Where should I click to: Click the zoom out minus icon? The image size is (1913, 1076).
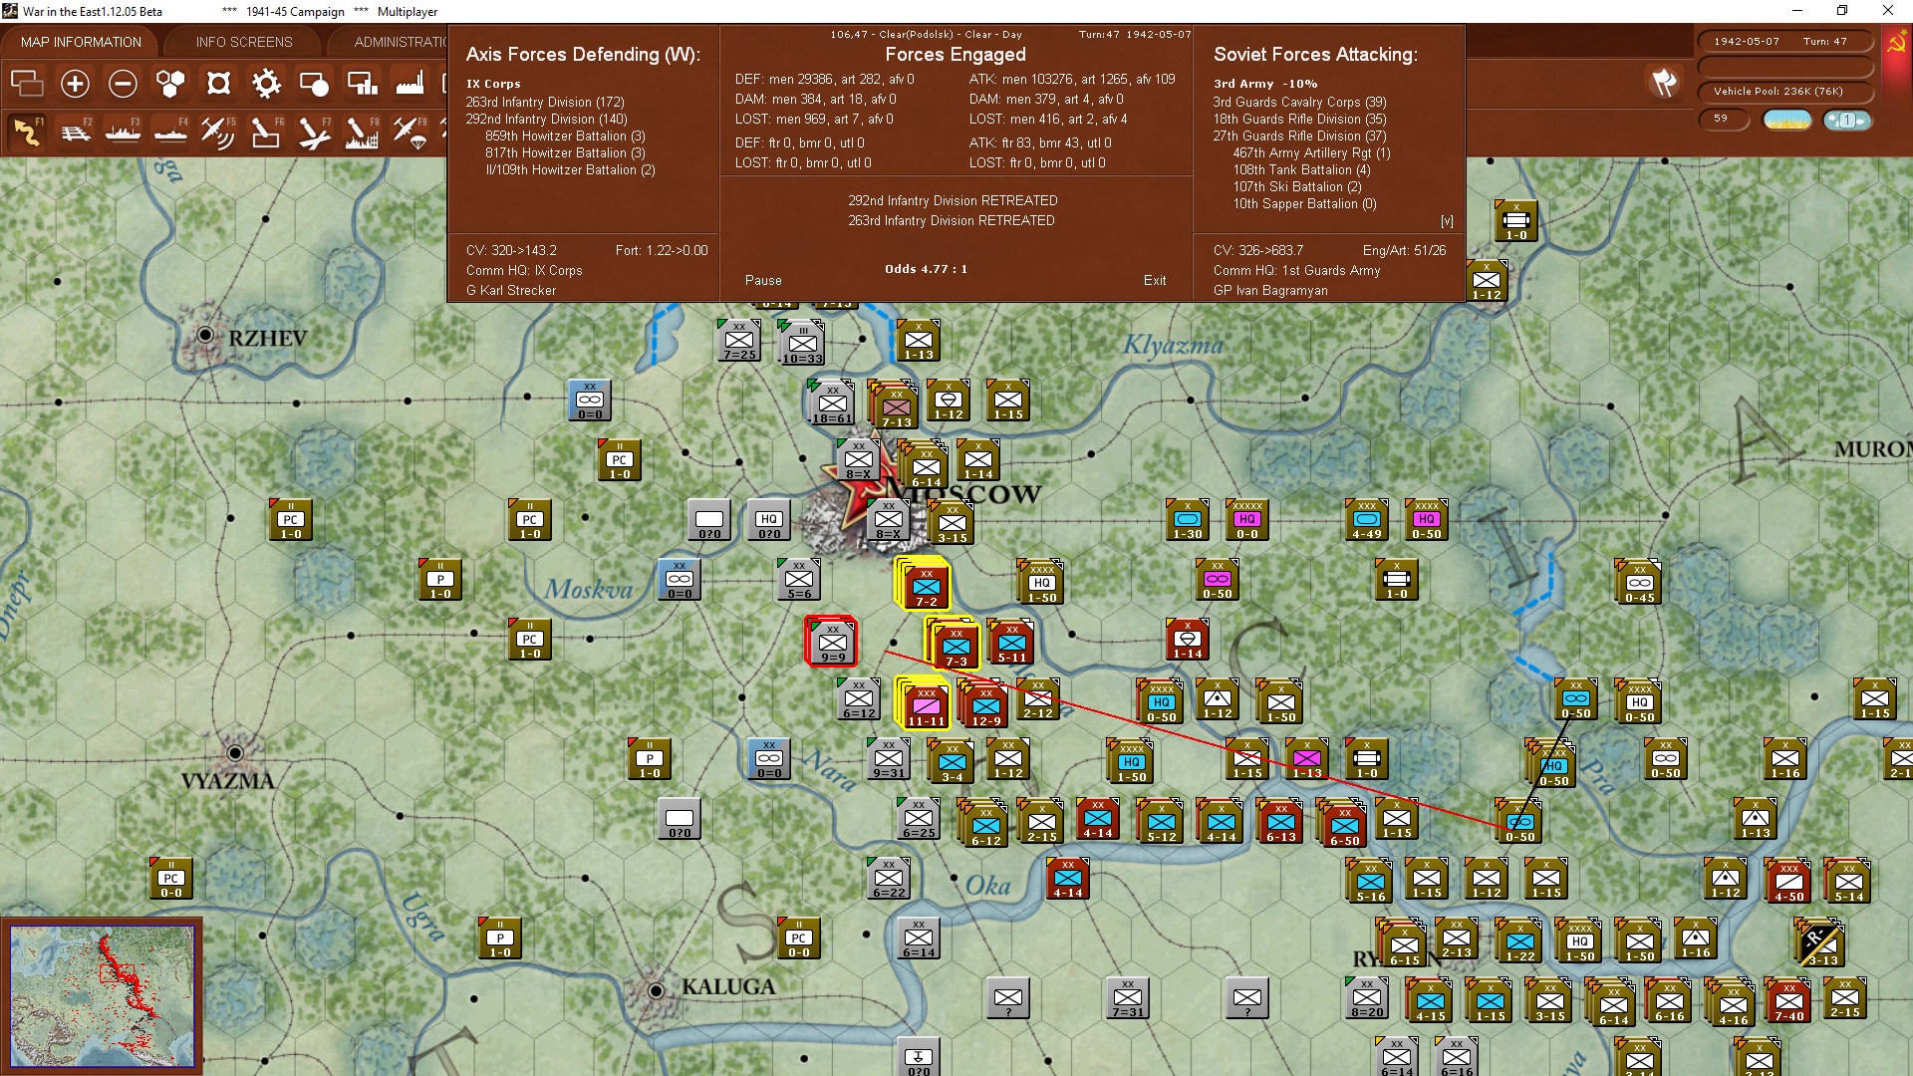pos(123,84)
